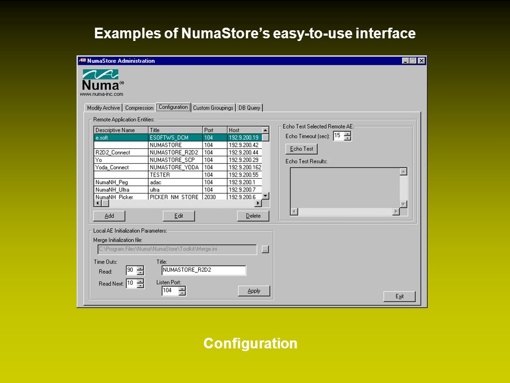Select the NumaNH_Picker row
Screen dimensions: 510x383
click(x=178, y=197)
